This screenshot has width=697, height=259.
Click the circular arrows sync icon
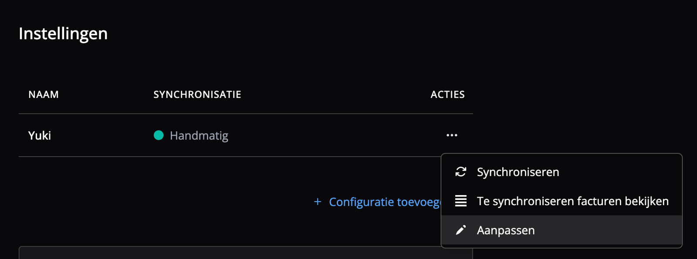pos(460,172)
